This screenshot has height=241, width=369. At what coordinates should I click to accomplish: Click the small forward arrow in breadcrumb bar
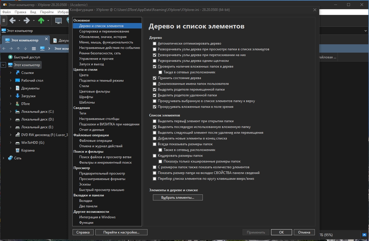click(11, 49)
